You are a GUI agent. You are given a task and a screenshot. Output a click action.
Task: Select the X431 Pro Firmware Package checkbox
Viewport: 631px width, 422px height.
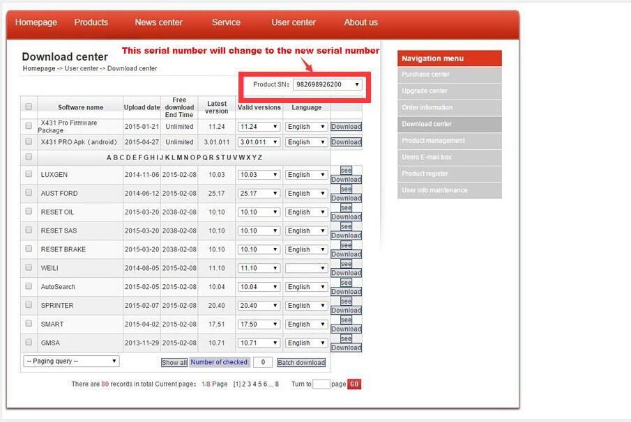[29, 126]
